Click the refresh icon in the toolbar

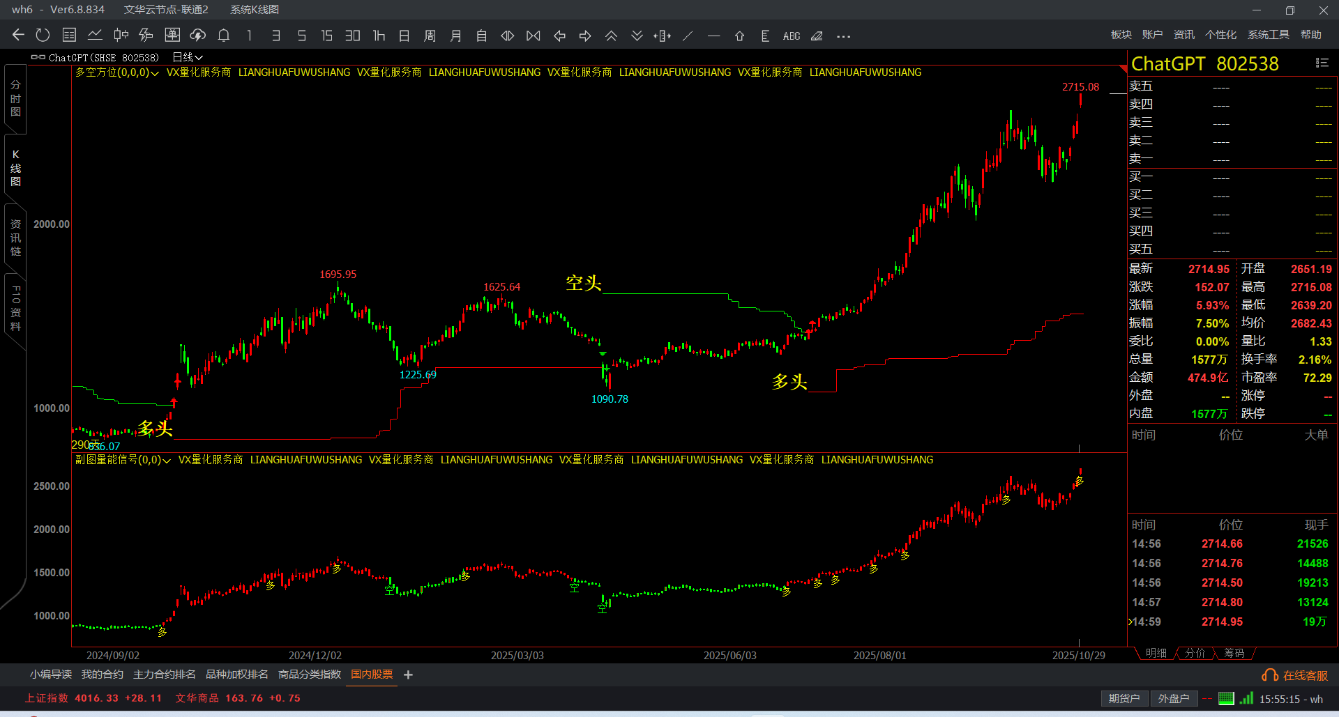coord(43,36)
